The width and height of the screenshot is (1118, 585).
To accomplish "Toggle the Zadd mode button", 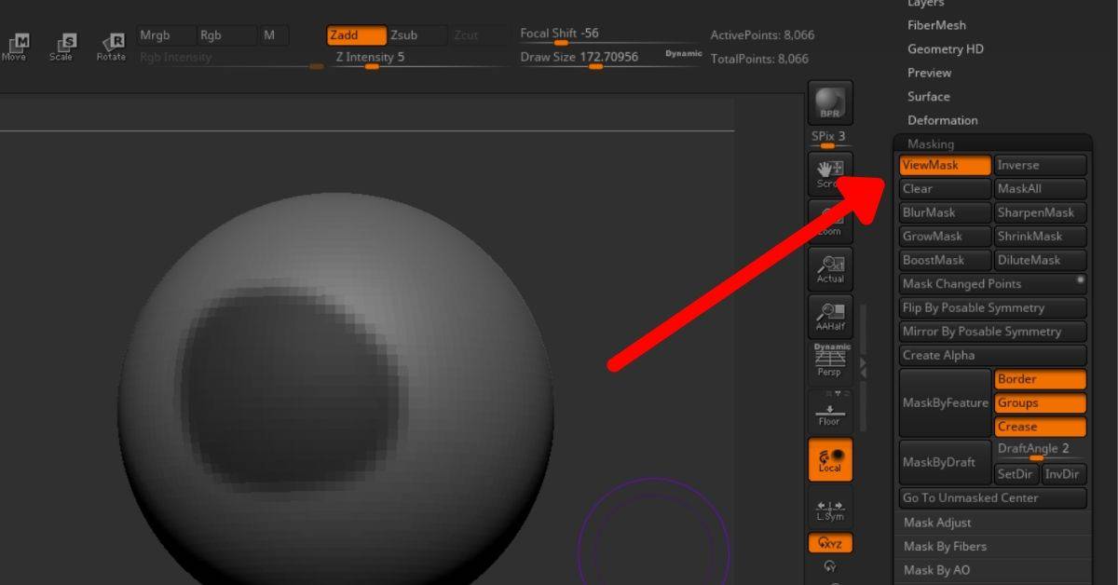I will (357, 35).
